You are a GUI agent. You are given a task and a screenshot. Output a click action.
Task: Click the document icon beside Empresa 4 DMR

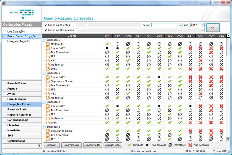coord(48,123)
